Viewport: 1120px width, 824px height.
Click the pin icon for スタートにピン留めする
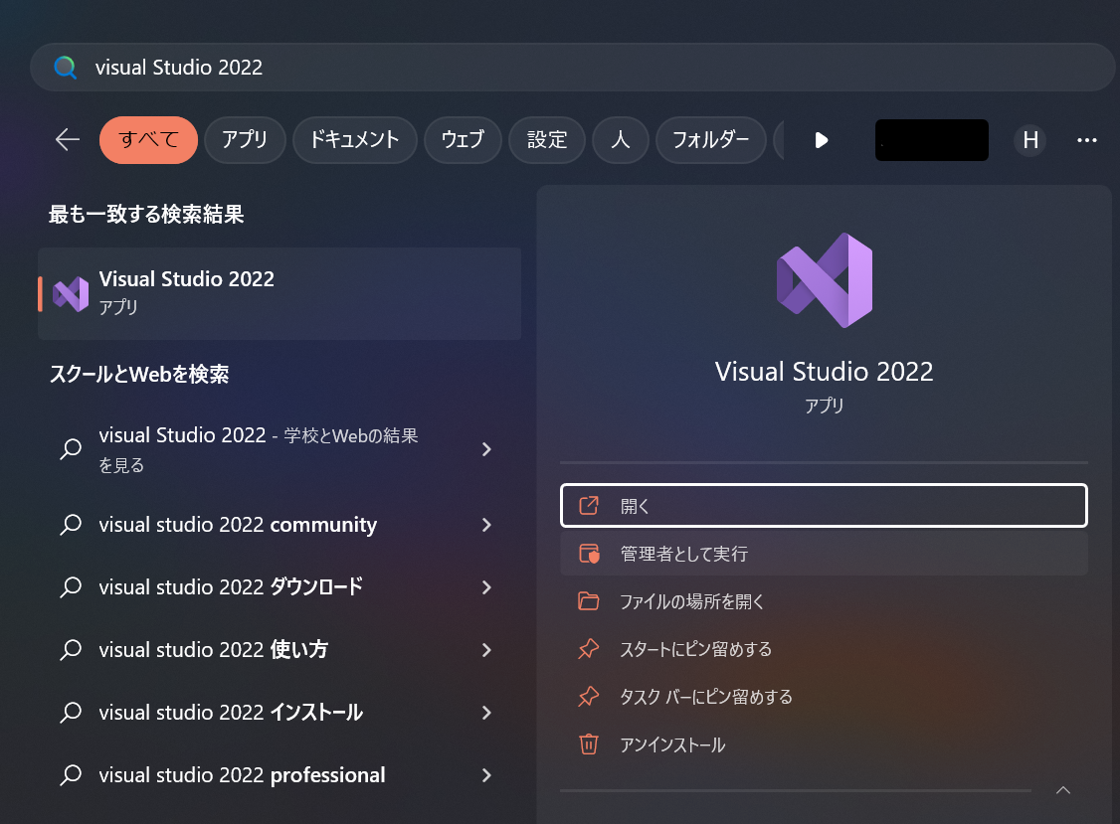(x=589, y=649)
